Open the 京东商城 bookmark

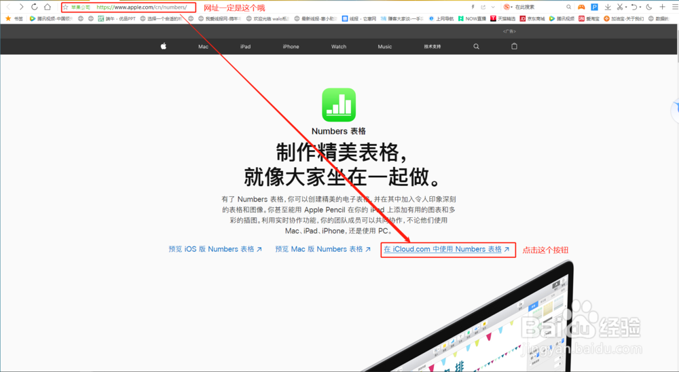[532, 18]
